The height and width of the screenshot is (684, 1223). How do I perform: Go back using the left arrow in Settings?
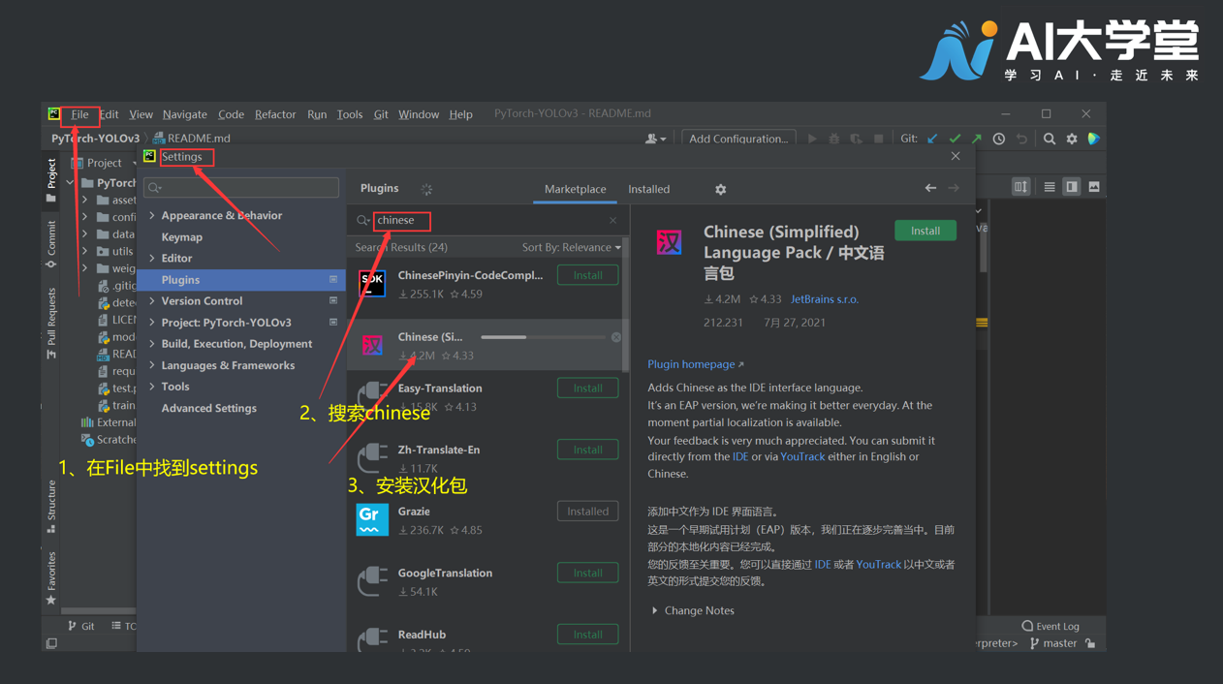[930, 188]
